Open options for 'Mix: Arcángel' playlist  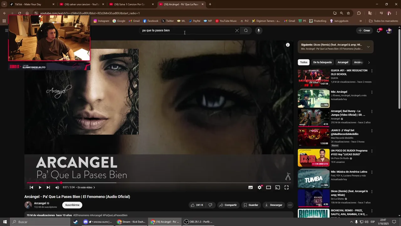(x=372, y=92)
